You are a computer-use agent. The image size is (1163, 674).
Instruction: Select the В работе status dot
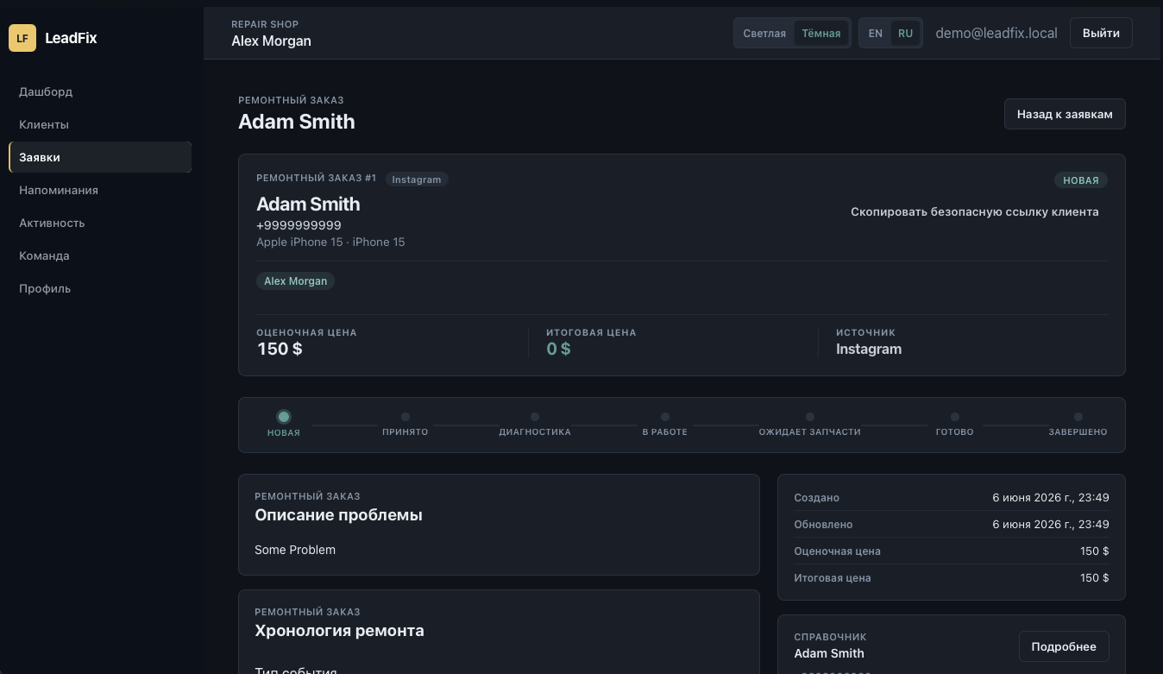(x=665, y=417)
